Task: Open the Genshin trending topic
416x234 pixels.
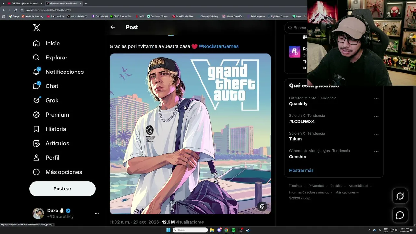Action: pyautogui.click(x=297, y=157)
